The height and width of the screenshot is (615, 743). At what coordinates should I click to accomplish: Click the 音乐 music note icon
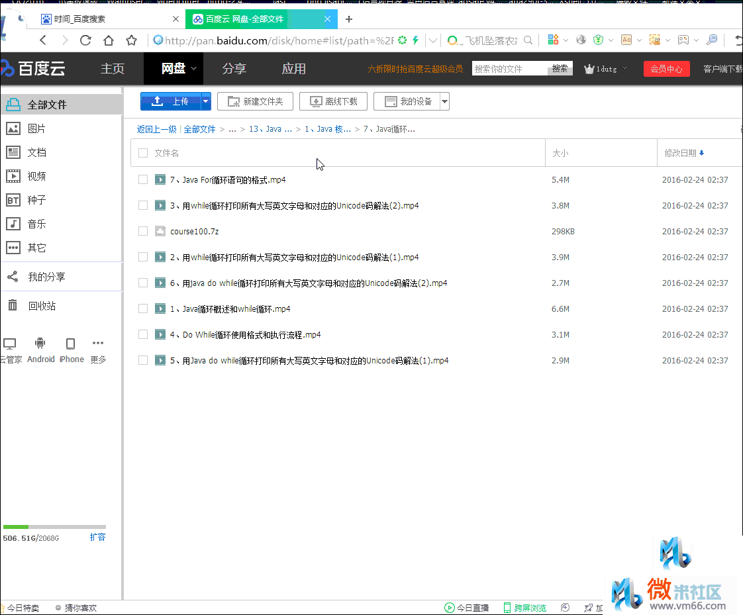(x=13, y=224)
